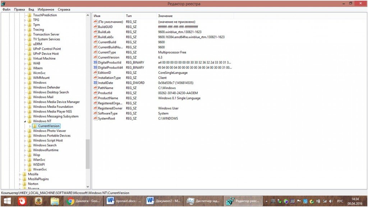Select the WindowsRuntime key
The image size is (368, 207).
coord(46,150)
